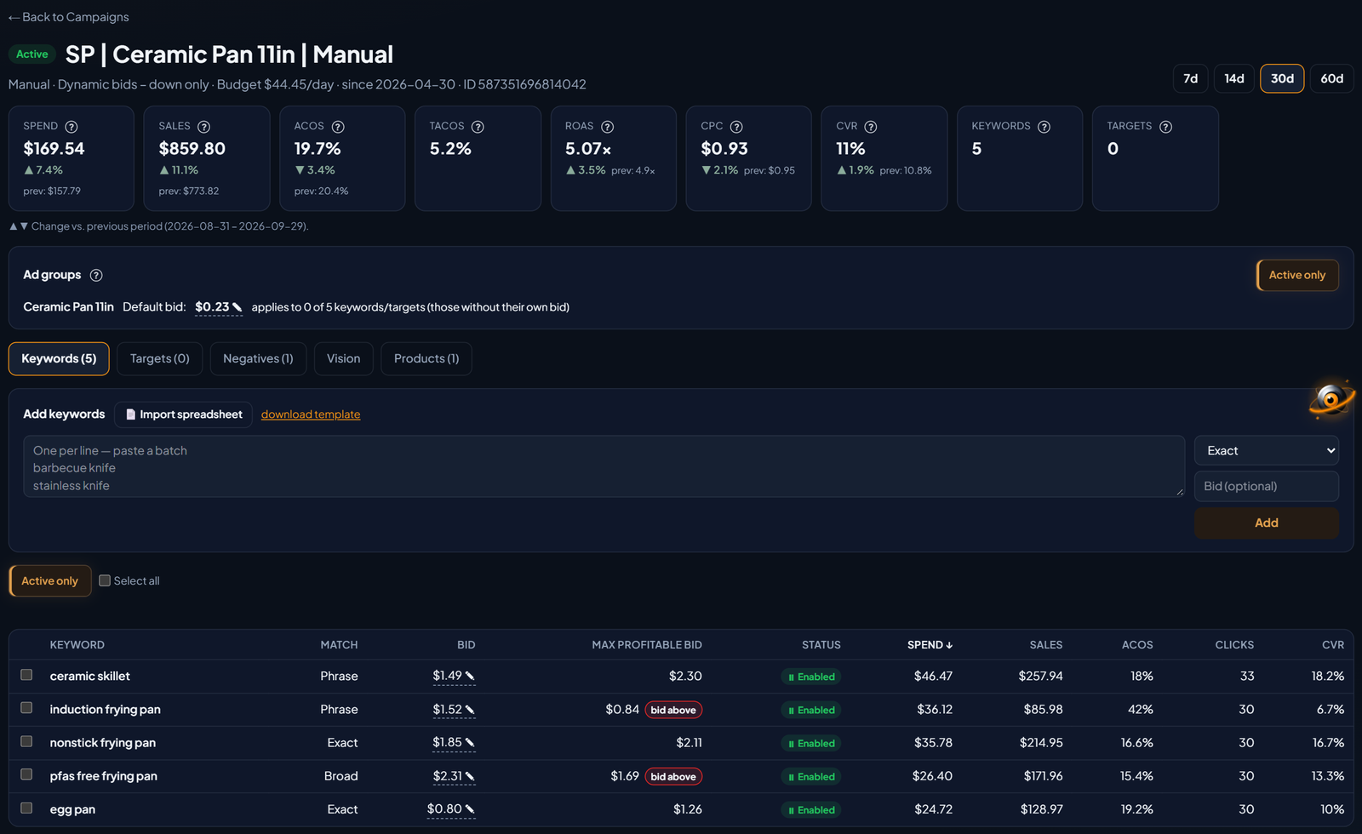Click the Import spreadsheet button
Screen dimensions: 1362x834
[x=183, y=414]
